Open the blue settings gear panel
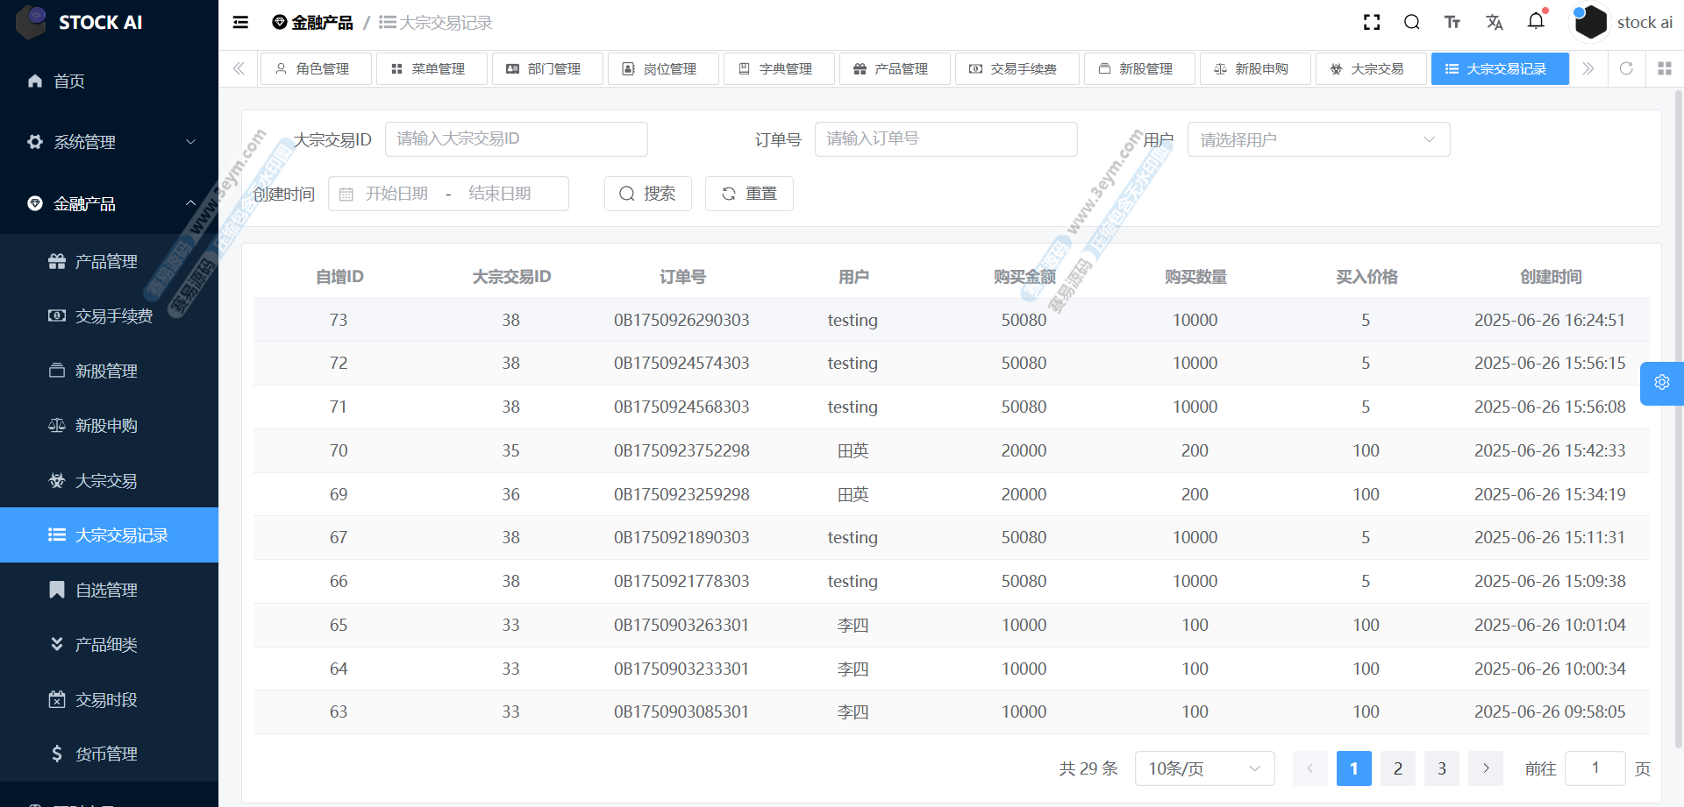Image resolution: width=1684 pixels, height=807 pixels. pos(1661,383)
